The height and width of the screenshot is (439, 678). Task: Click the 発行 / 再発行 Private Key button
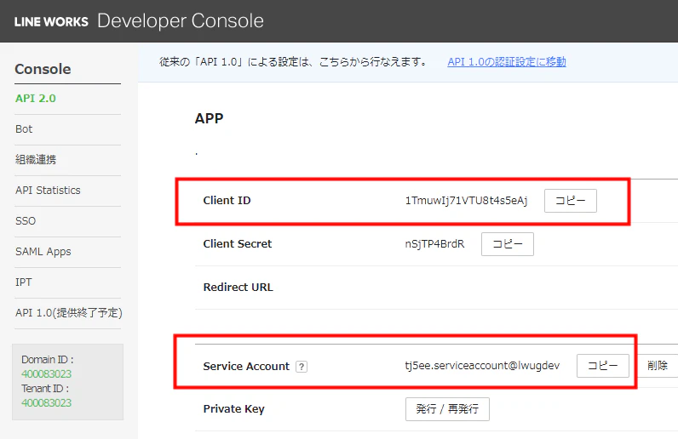447,409
